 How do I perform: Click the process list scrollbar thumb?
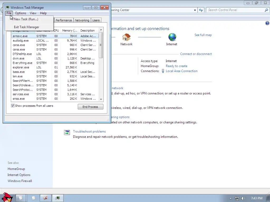[101, 45]
